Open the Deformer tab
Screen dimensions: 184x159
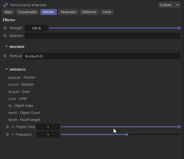coord(89,12)
